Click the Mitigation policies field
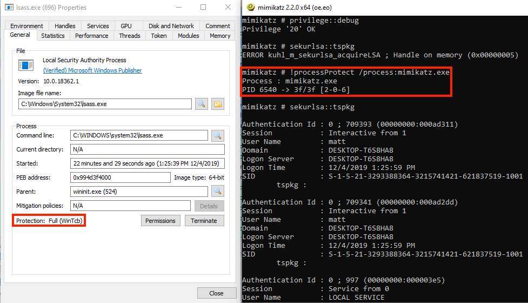 130,206
